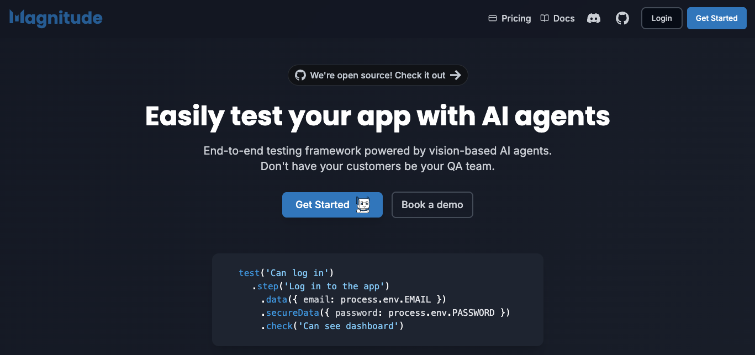Click the .secureData code line
This screenshot has width=755, height=355.
pos(386,313)
